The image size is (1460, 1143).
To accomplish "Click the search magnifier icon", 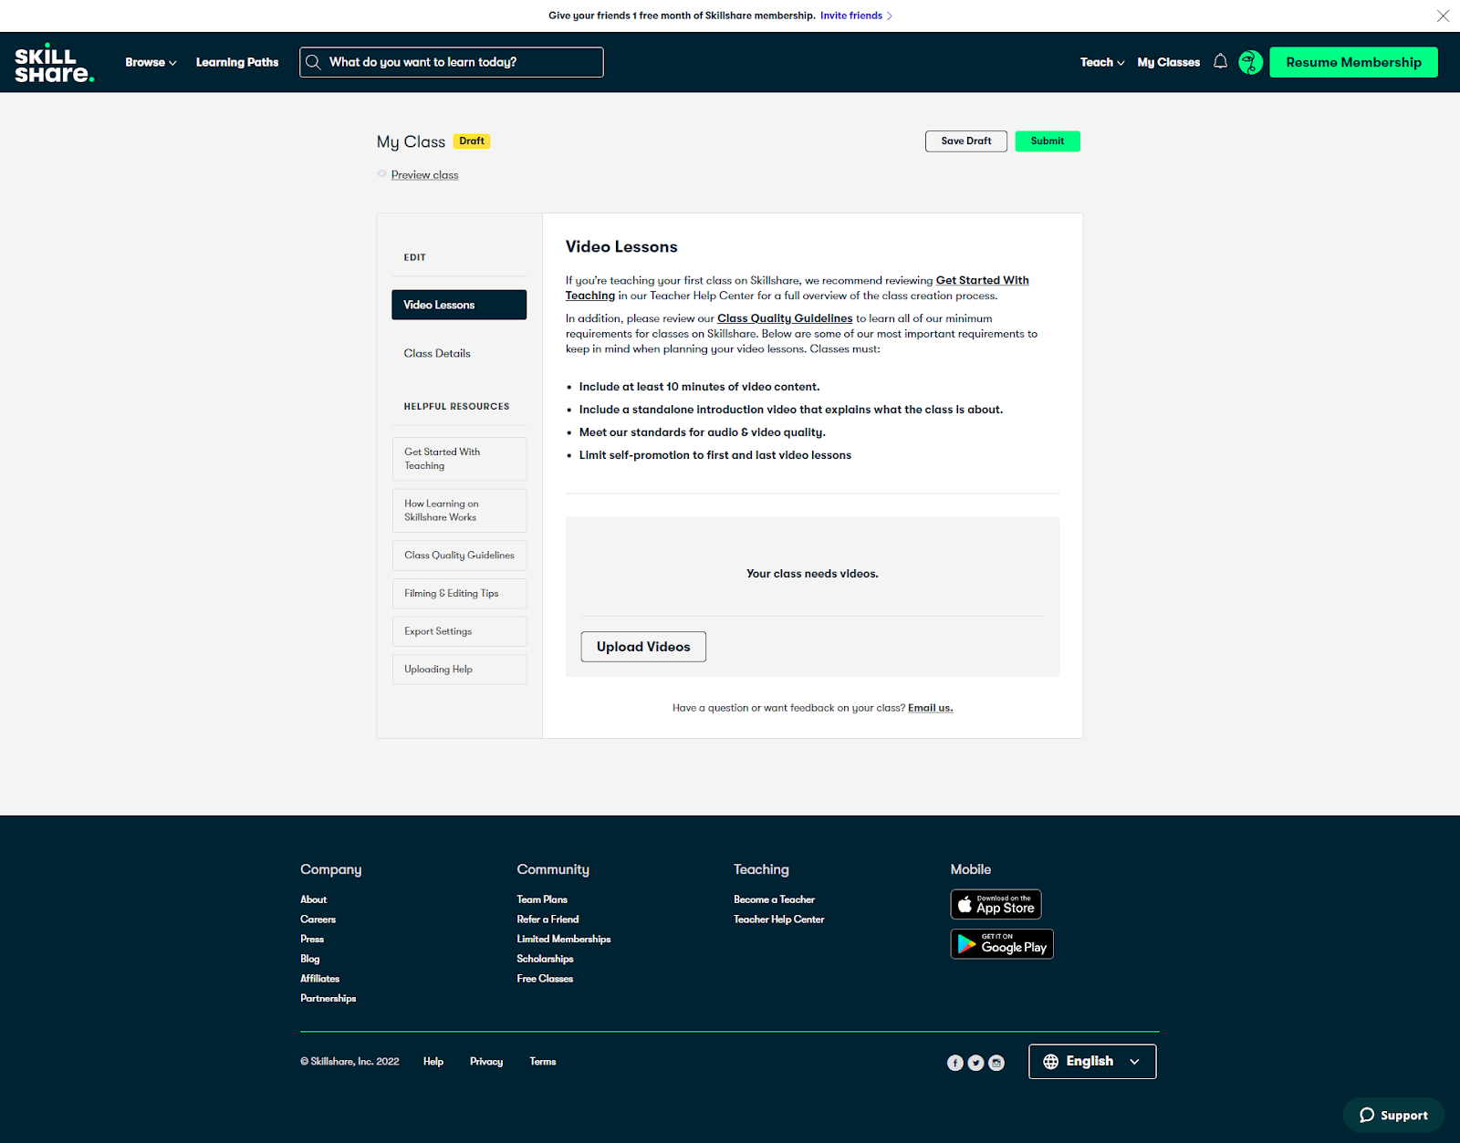I will (x=313, y=62).
